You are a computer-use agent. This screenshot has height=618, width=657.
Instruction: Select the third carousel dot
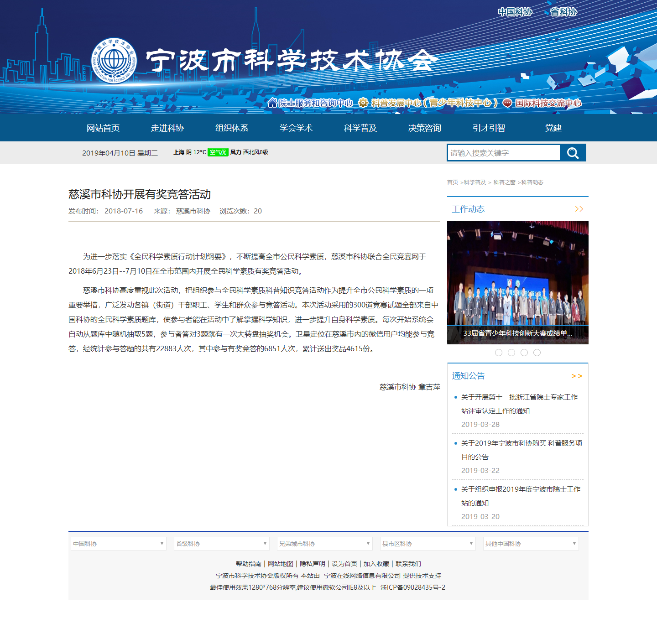point(524,353)
